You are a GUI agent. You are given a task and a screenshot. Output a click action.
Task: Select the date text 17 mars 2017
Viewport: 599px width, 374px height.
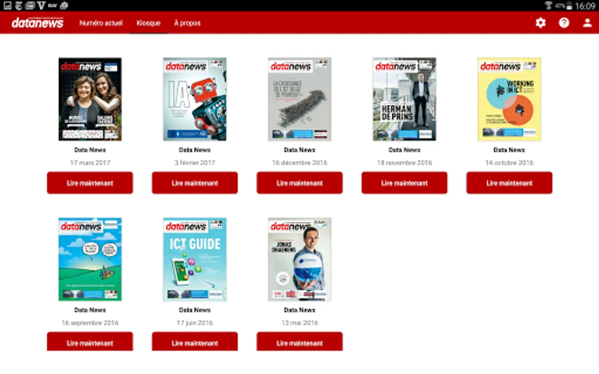pyautogui.click(x=90, y=162)
